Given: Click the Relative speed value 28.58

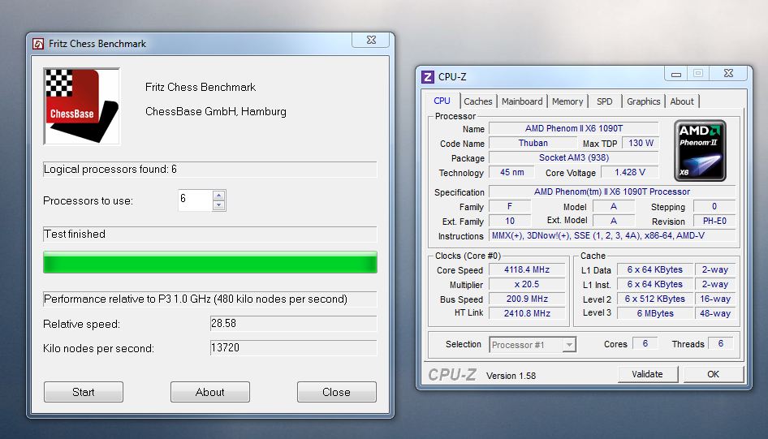Looking at the screenshot, I should (x=293, y=324).
